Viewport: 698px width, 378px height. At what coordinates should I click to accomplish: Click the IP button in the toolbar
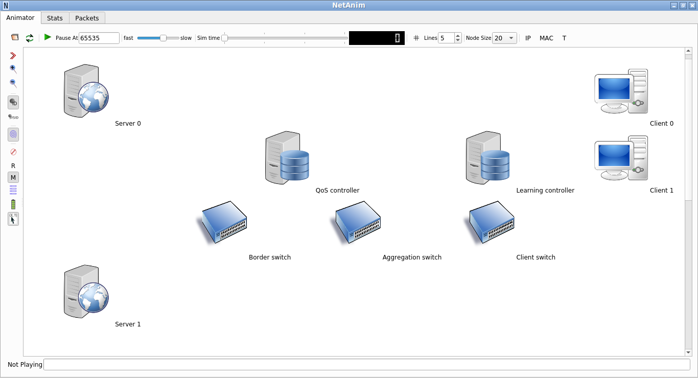click(x=528, y=38)
